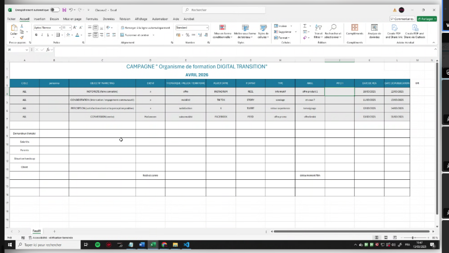Expand the Aptos Narrow font dropdown

60,28
